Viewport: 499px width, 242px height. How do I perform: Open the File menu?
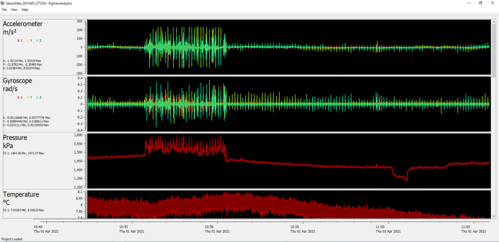[x=4, y=10]
